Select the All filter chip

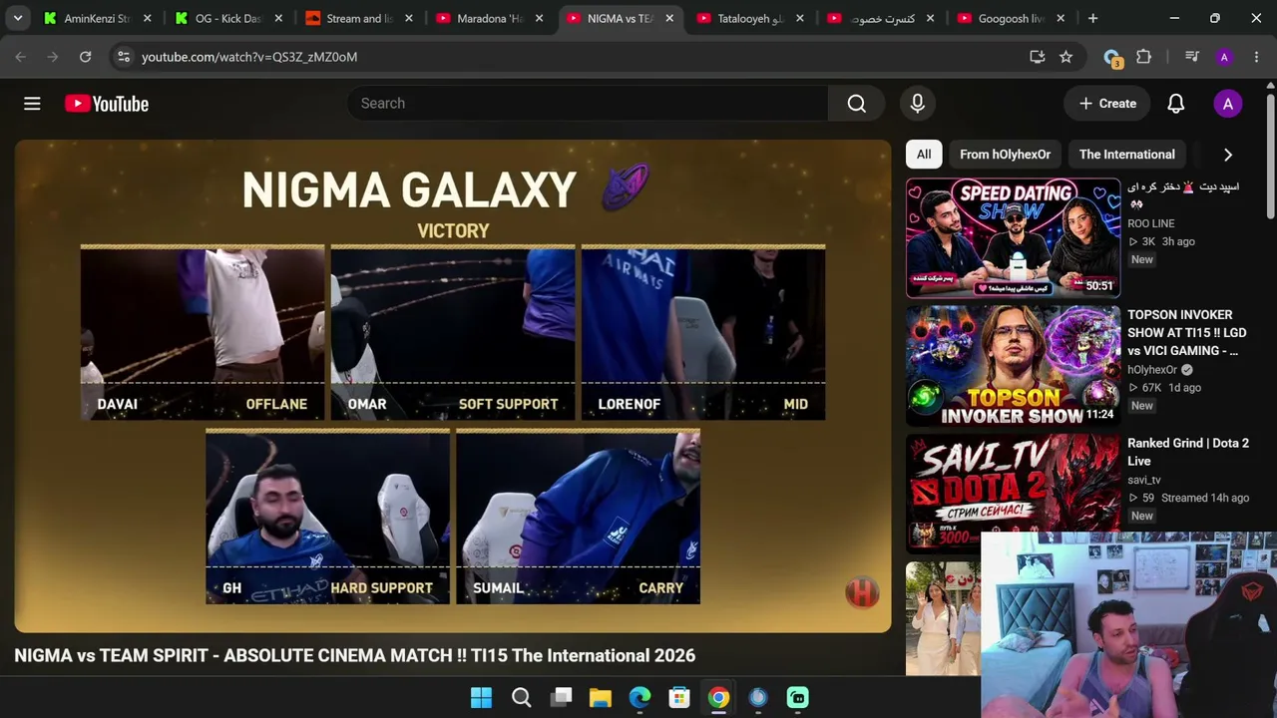[924, 155]
